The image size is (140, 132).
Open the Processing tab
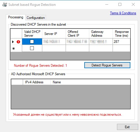click(16, 17)
